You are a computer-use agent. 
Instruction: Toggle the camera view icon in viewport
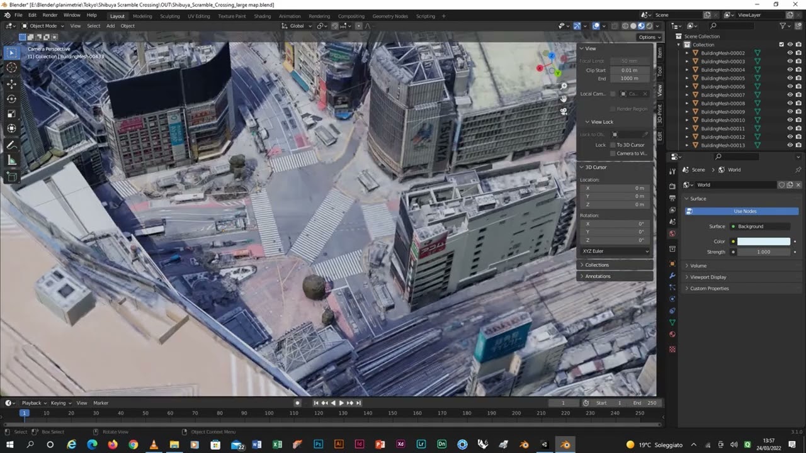[564, 111]
